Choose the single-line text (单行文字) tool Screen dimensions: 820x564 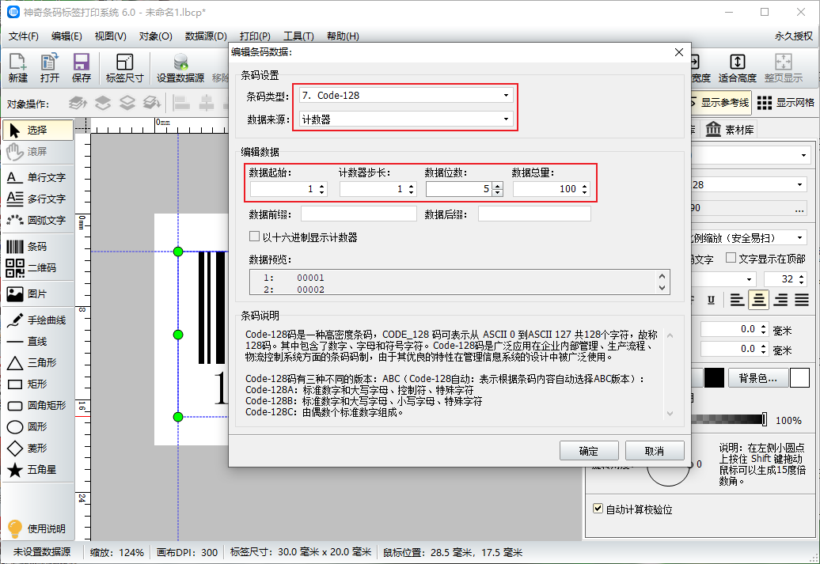(37, 177)
